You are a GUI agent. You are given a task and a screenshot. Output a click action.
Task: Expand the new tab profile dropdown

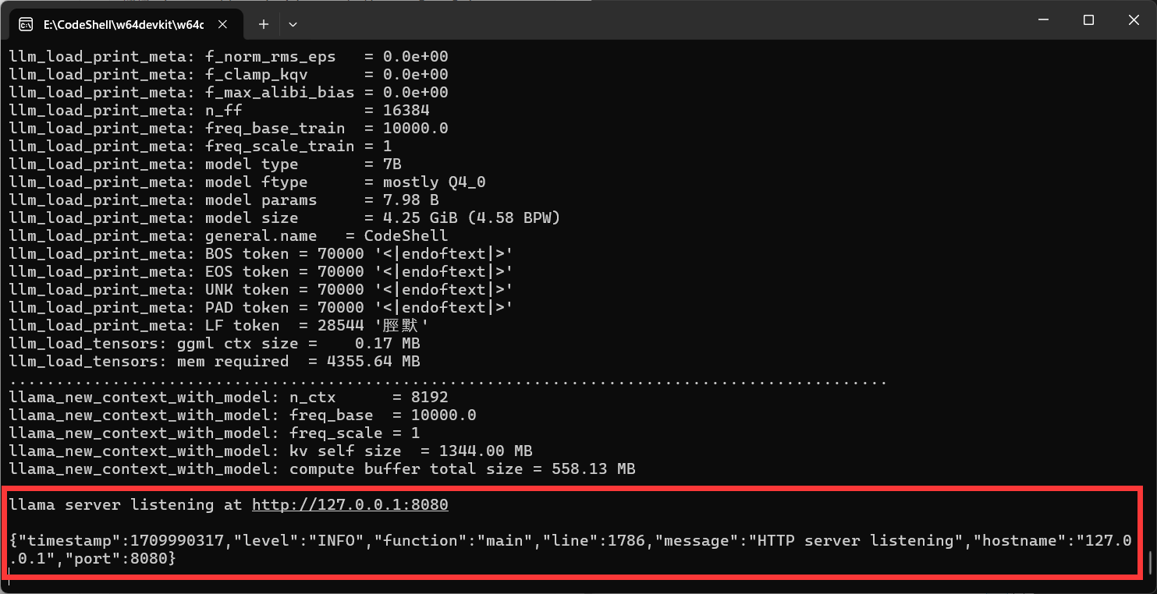(x=293, y=24)
